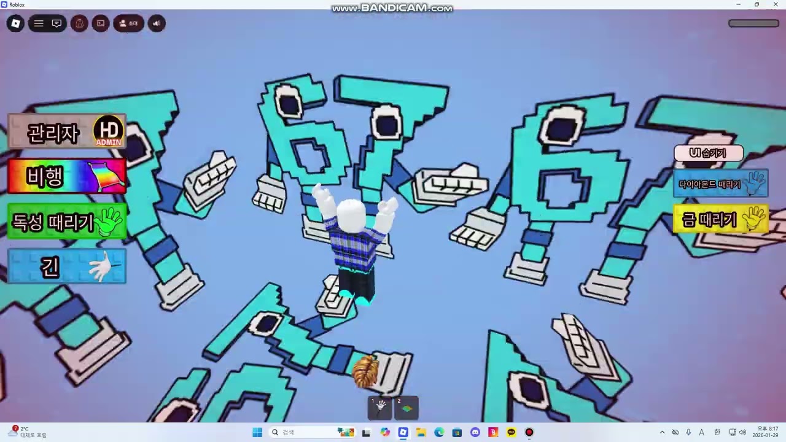786x442 pixels.
Task: Open KakaoTalk from the taskbar
Action: 511,432
